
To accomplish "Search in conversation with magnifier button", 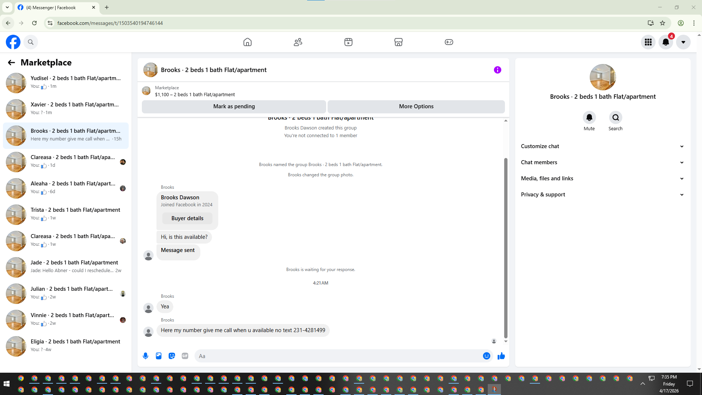I will pyautogui.click(x=615, y=117).
